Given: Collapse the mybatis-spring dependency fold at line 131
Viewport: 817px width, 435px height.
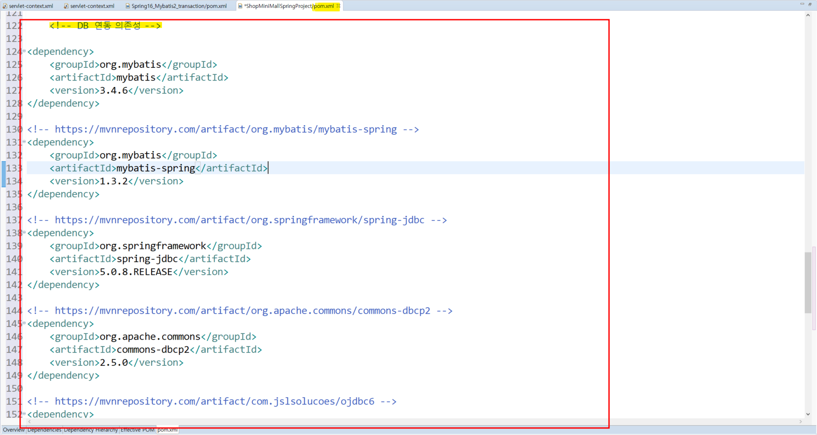Looking at the screenshot, I should (24, 141).
